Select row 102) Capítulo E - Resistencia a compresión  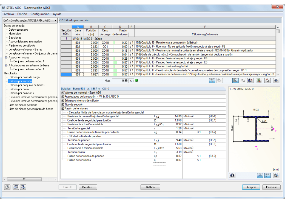pos(168,43)
